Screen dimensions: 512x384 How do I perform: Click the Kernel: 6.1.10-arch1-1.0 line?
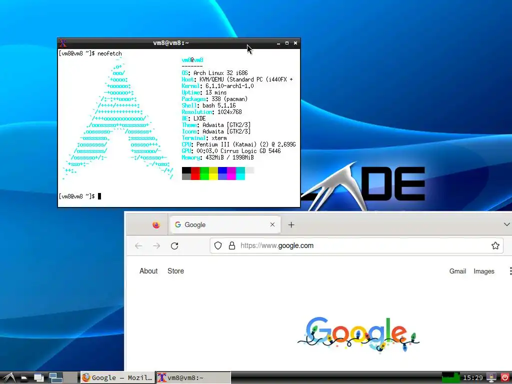click(x=217, y=86)
